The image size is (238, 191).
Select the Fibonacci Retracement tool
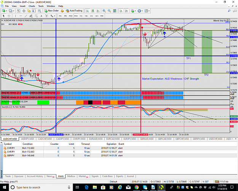click(36, 16)
